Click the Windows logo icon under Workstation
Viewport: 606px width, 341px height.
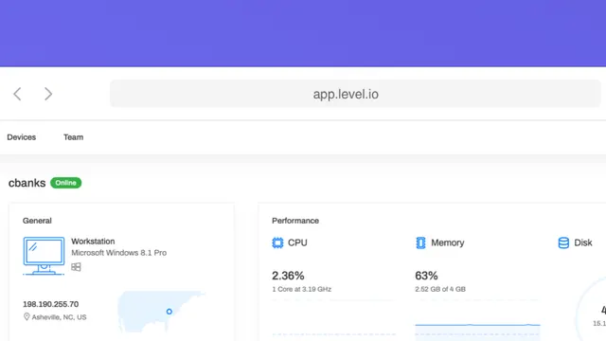(76, 267)
